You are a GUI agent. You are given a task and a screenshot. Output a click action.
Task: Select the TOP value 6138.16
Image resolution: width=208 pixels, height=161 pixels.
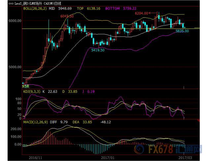click(x=94, y=9)
